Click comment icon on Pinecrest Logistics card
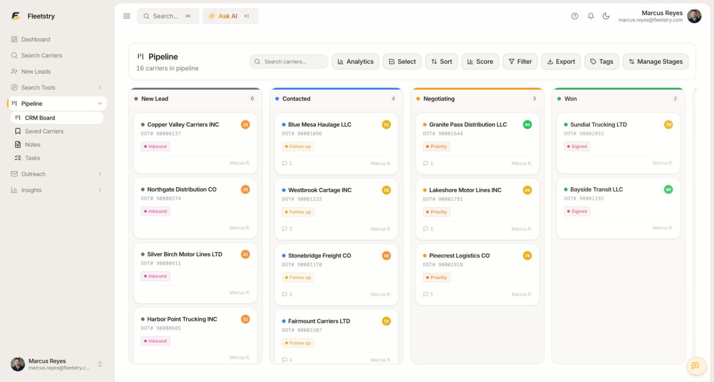 (425, 294)
